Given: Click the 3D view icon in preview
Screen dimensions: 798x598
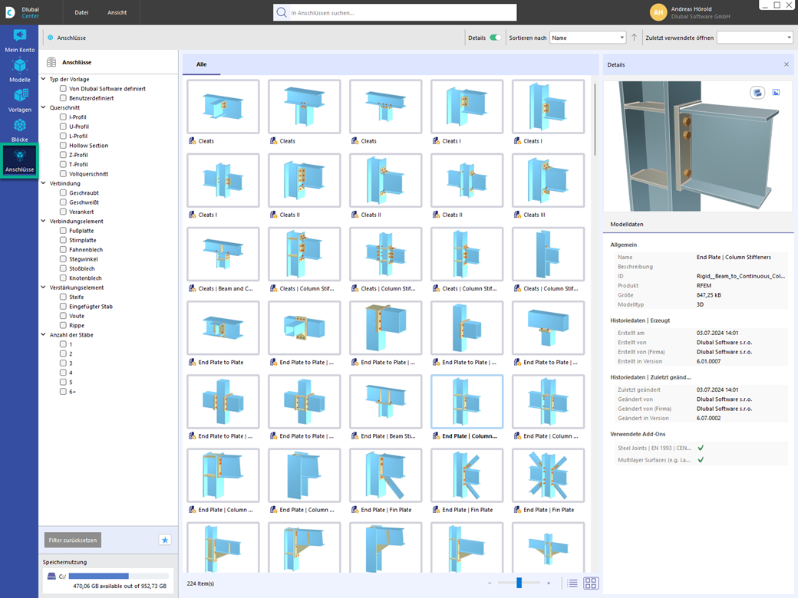Looking at the screenshot, I should pos(757,93).
